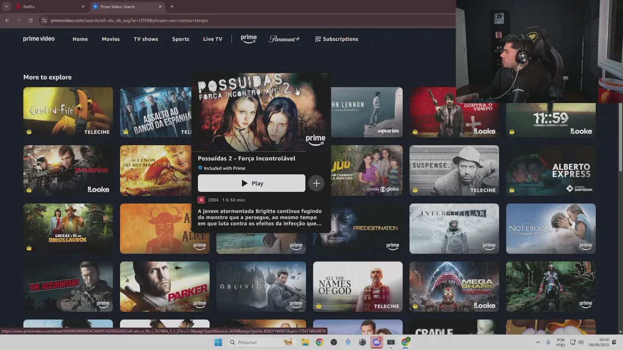This screenshot has height=350, width=623.
Task: Open The Notebook thumbnail
Action: coord(551,228)
